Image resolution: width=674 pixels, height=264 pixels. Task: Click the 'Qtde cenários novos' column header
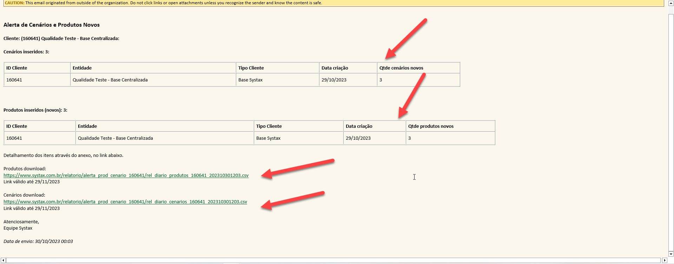pyautogui.click(x=401, y=68)
